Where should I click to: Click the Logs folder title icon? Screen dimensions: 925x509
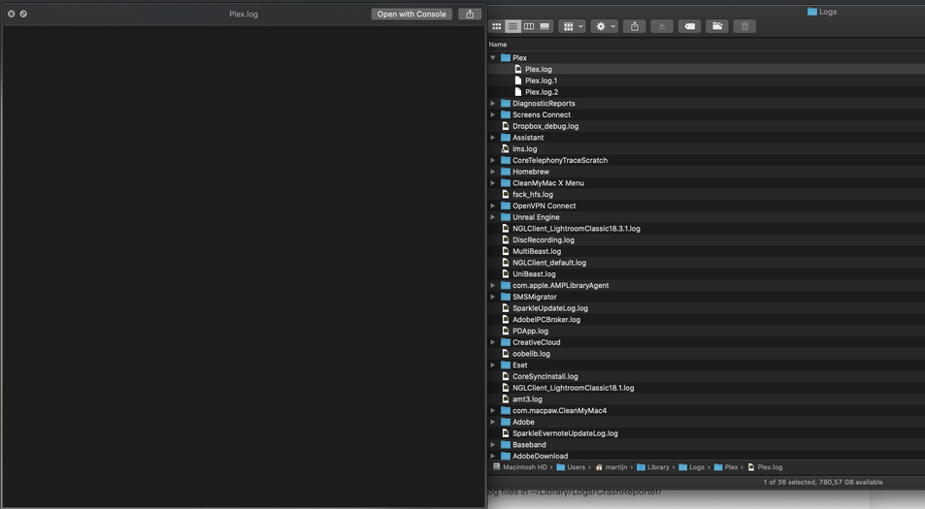tap(812, 12)
